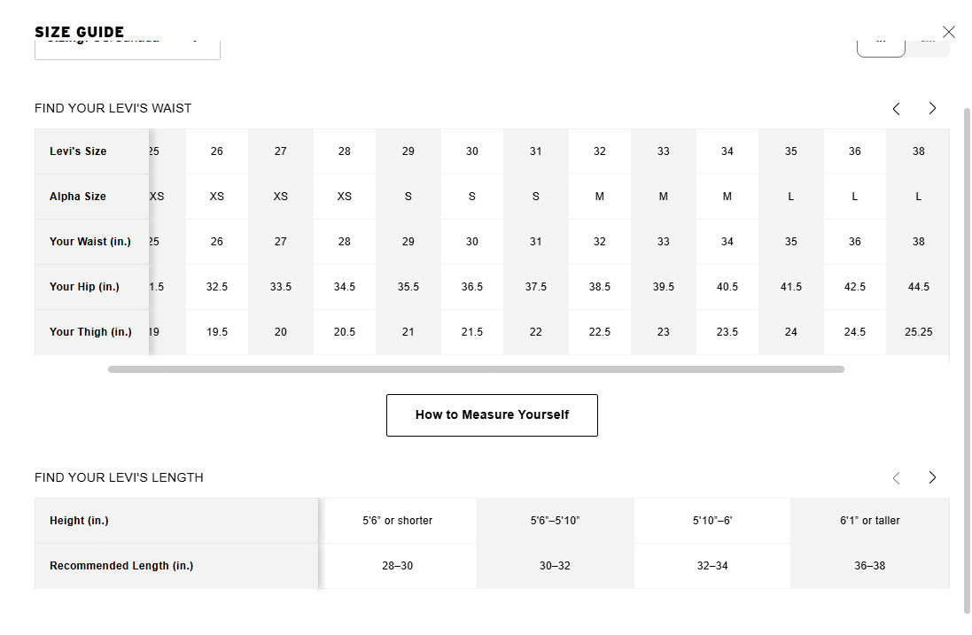This screenshot has height=635, width=972.
Task: Click thigh value 24.5
Action: coord(855,332)
